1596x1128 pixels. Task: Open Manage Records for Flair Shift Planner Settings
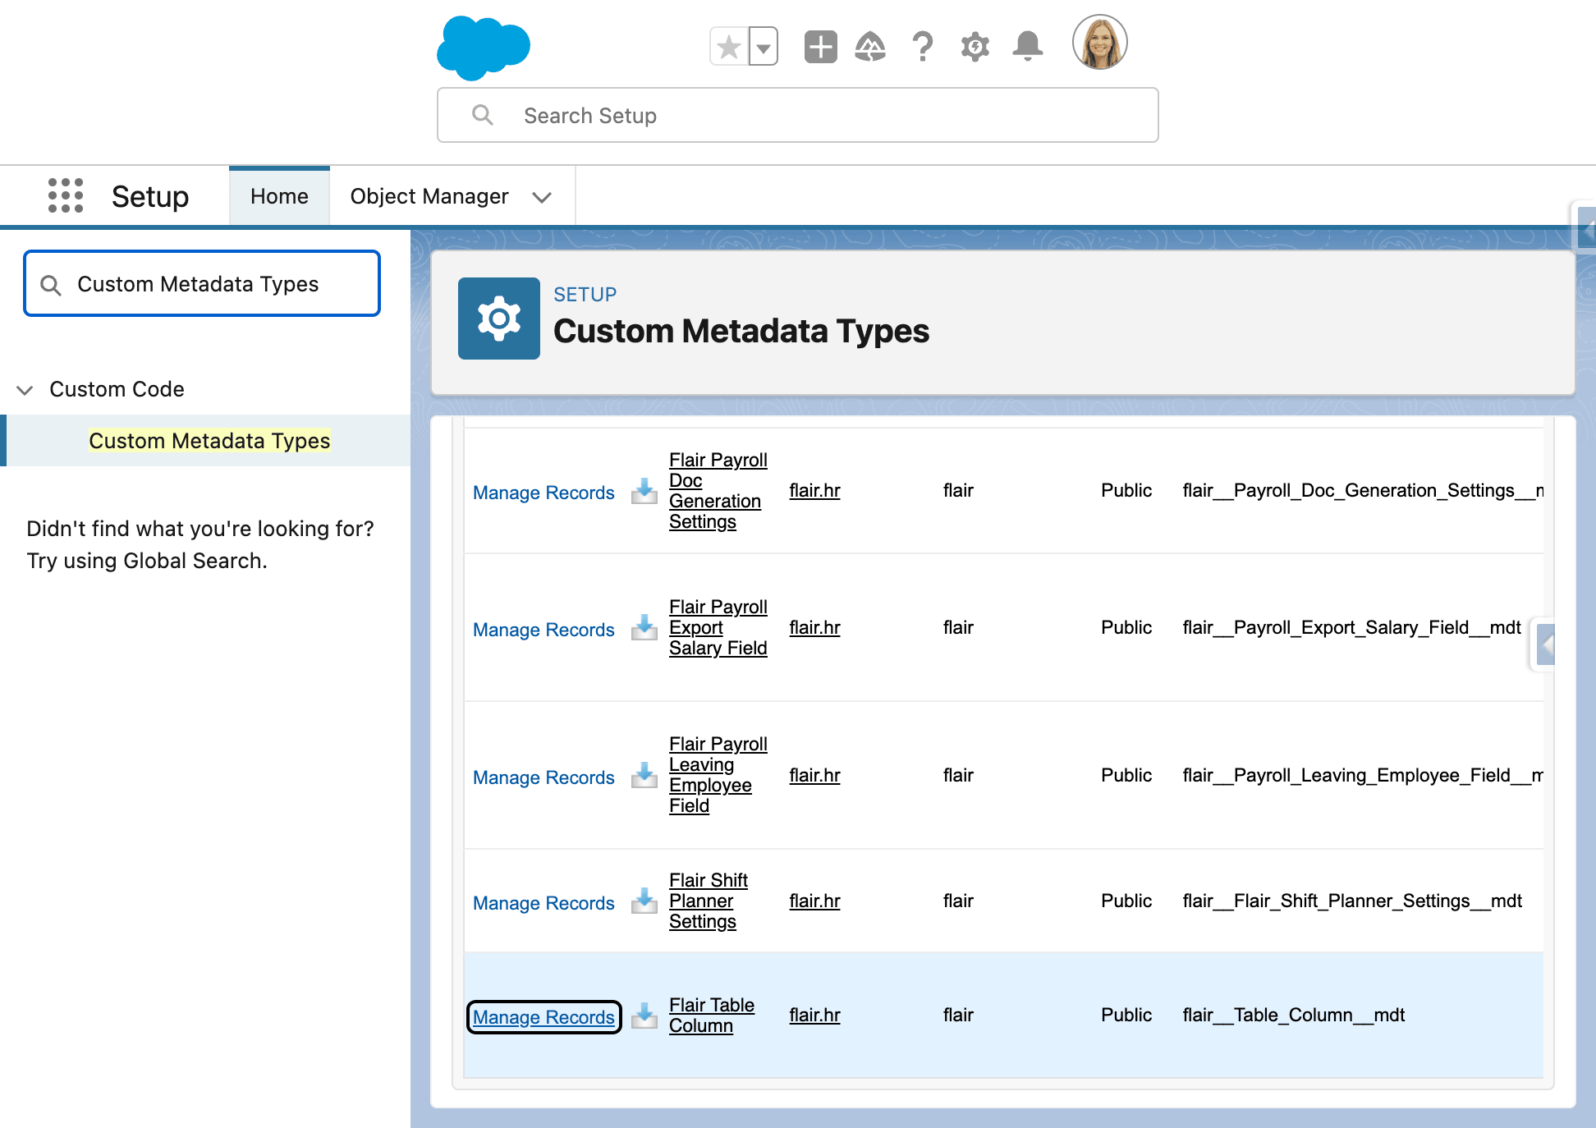tap(543, 903)
